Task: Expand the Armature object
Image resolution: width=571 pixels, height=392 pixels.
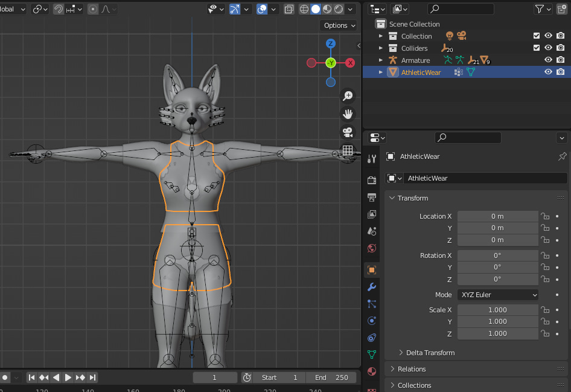Action: pyautogui.click(x=381, y=60)
